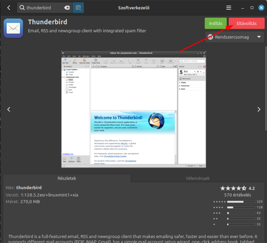This screenshot has height=243, width=267.
Task: Click the 4.2 star rating
Action: (x=237, y=188)
